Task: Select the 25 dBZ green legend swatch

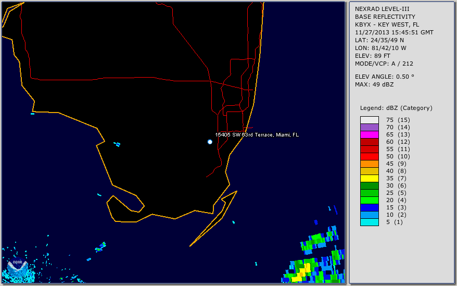Action: (x=369, y=193)
